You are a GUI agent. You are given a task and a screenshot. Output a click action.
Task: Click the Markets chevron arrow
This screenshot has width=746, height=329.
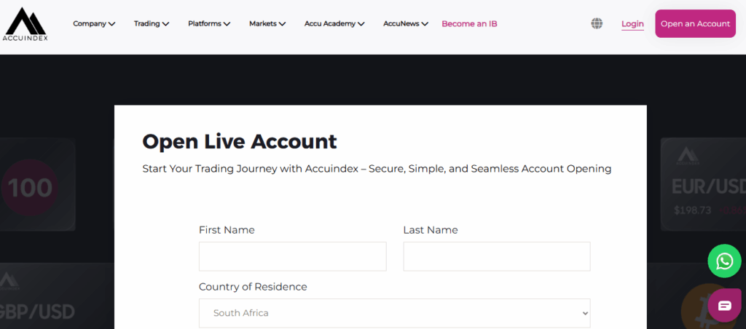click(282, 24)
